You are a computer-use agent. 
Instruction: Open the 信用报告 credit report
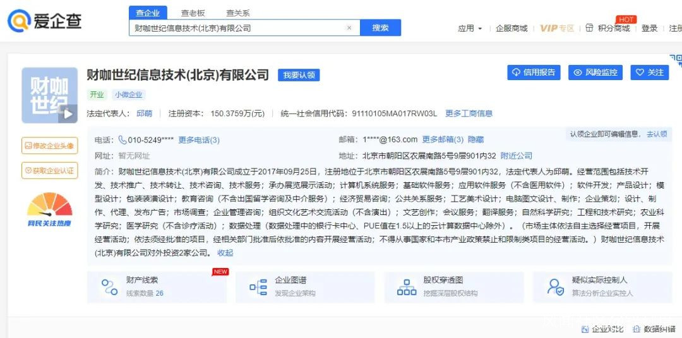[534, 73]
